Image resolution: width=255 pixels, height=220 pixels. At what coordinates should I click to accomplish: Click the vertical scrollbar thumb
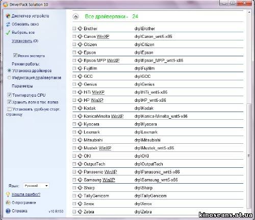(249, 156)
